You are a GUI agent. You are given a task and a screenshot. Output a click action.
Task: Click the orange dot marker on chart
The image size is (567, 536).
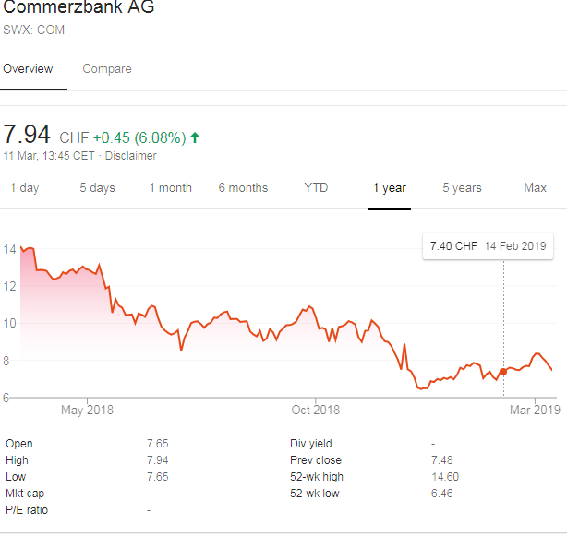click(x=503, y=372)
